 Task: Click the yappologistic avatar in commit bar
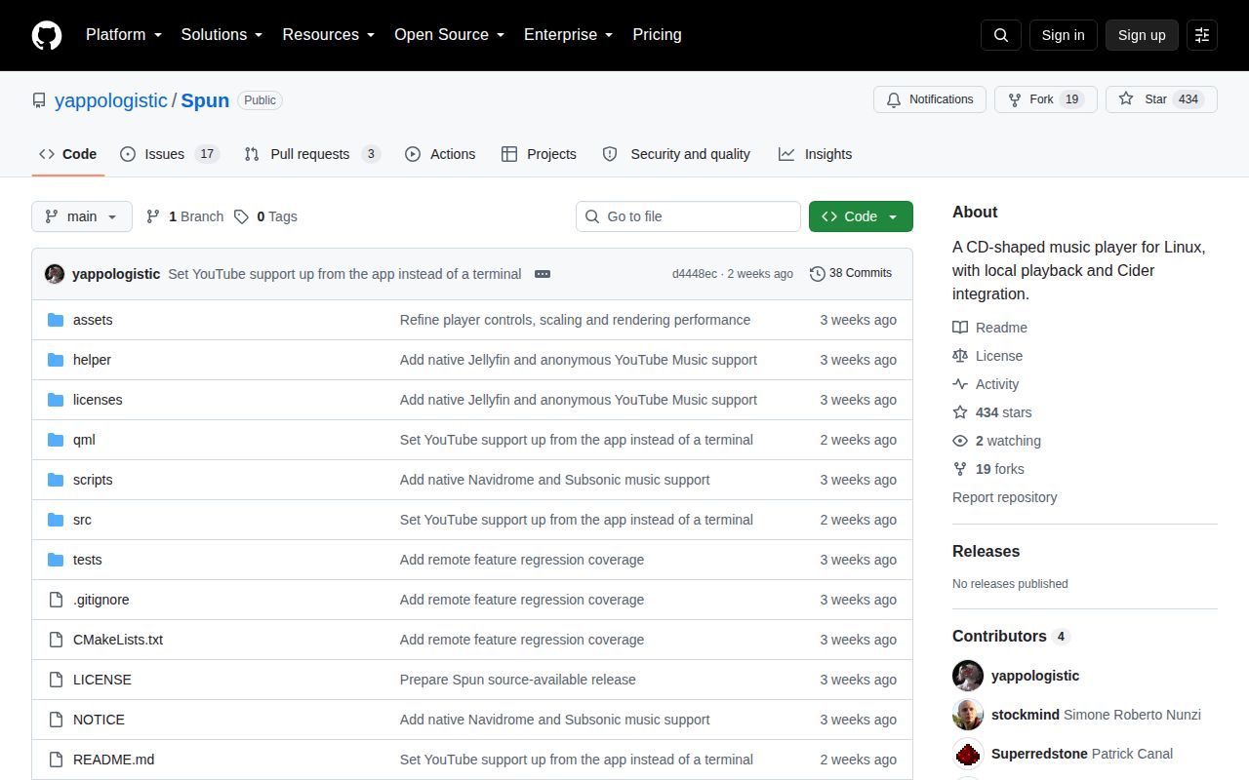55,274
